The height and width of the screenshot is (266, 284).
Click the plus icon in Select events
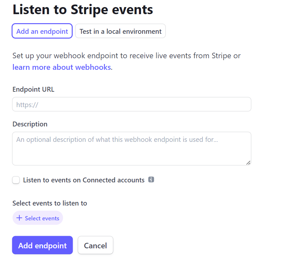click(19, 218)
